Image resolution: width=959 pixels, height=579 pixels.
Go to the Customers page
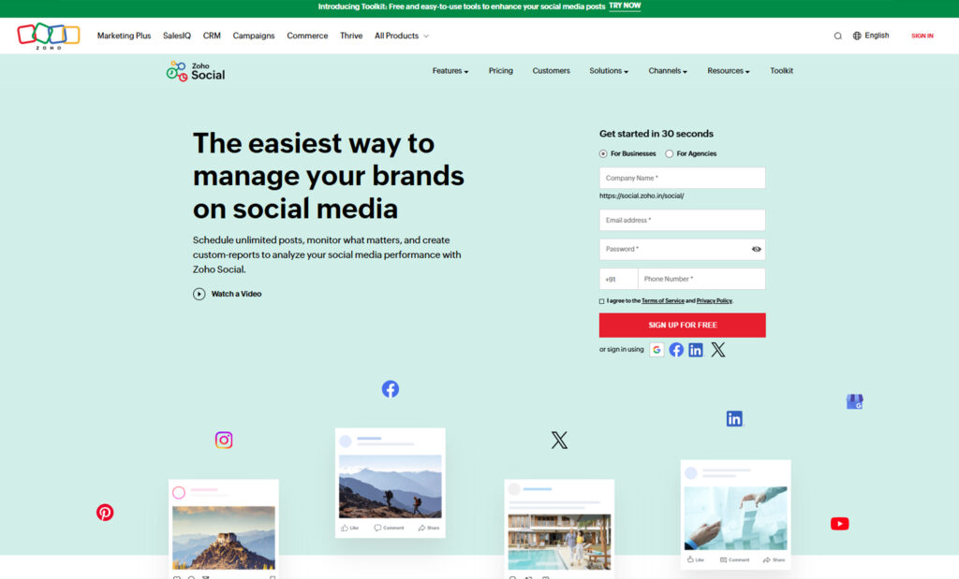(x=551, y=71)
